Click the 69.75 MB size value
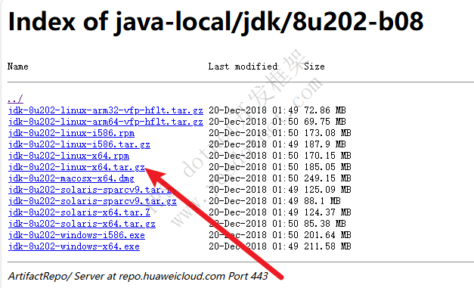Image resolution: width=474 pixels, height=288 pixels. [325, 122]
